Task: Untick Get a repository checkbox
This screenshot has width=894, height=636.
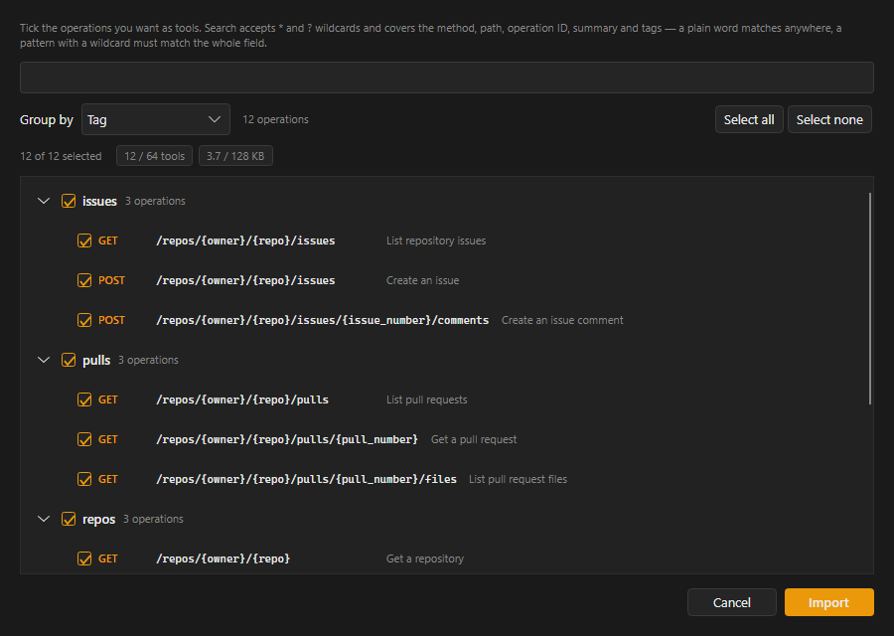Action: tap(84, 558)
